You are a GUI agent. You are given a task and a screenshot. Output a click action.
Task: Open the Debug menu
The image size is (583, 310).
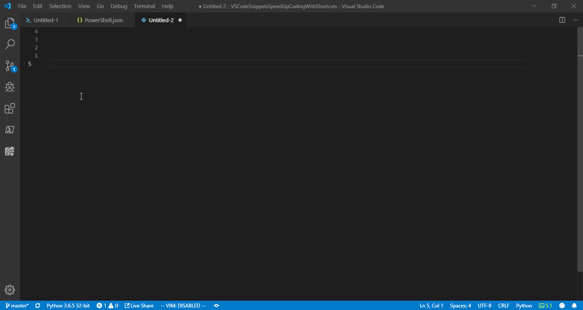(x=119, y=6)
